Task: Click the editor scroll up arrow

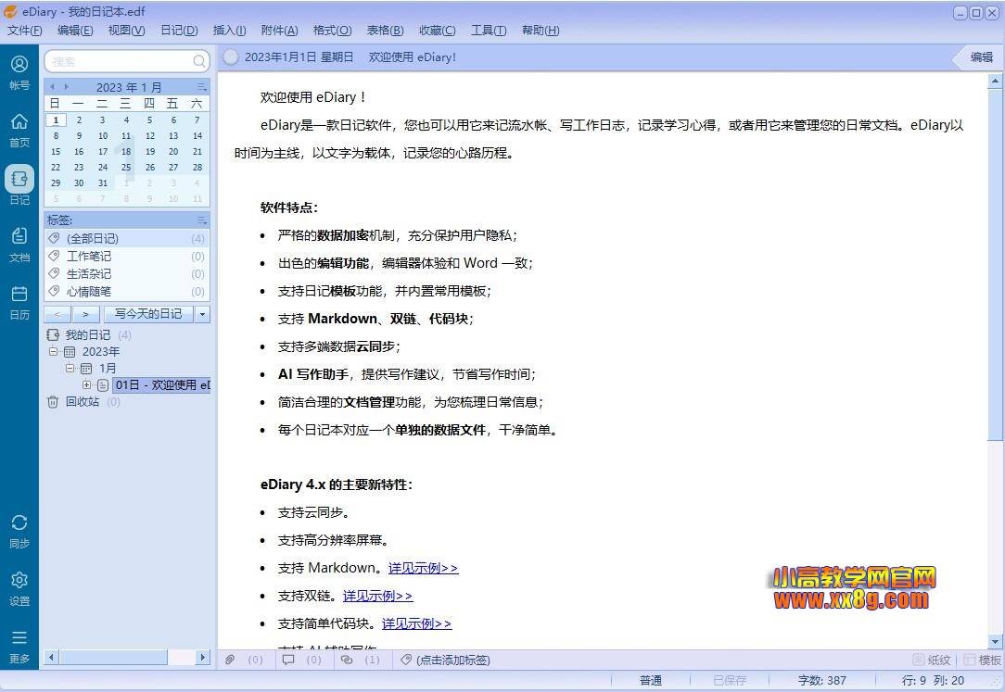Action: pyautogui.click(x=995, y=81)
